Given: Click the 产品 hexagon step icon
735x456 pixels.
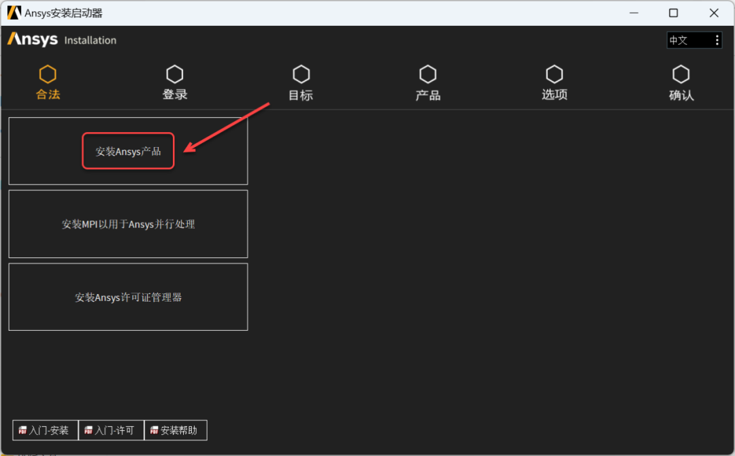Looking at the screenshot, I should tap(427, 74).
